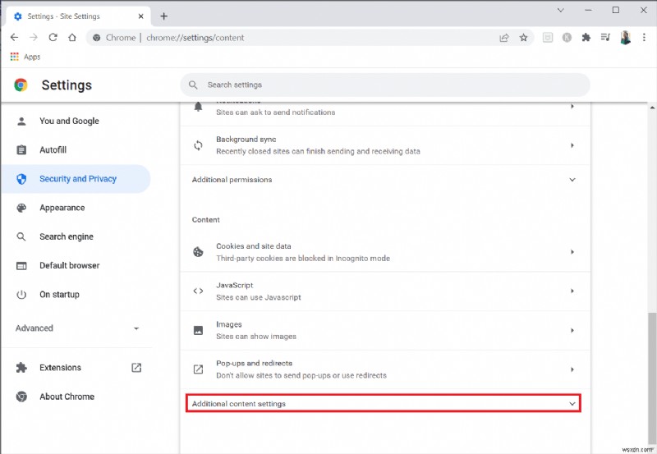
Task: Close the Settings - Site Settings tab
Action: coord(140,16)
